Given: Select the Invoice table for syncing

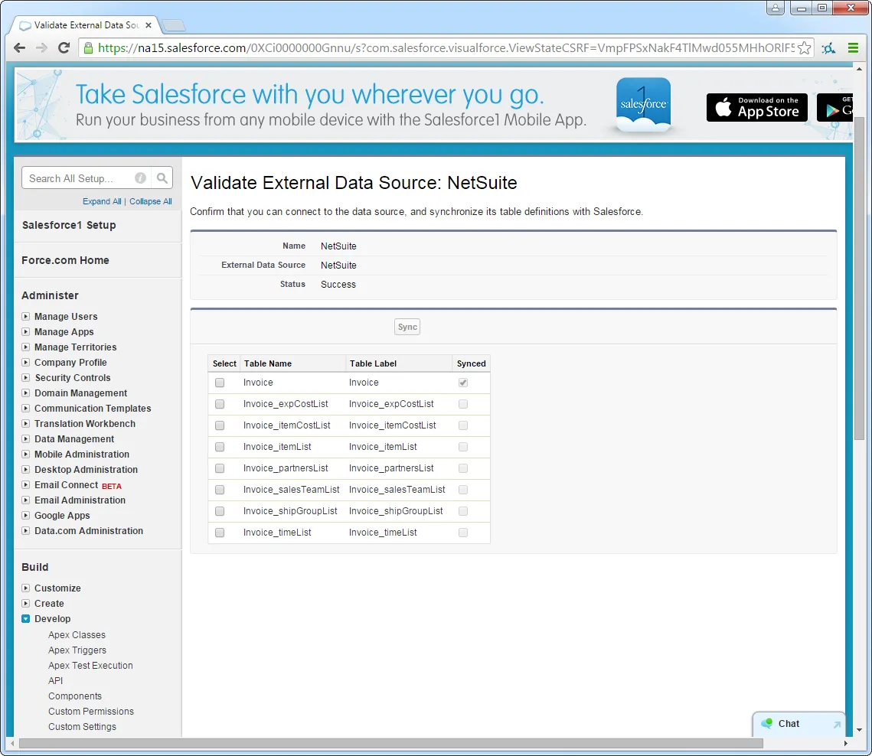Looking at the screenshot, I should tap(220, 382).
